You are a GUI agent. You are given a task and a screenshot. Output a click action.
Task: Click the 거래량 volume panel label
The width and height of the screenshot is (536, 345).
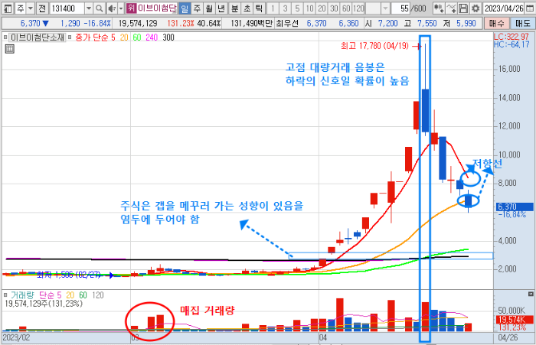tap(22, 295)
